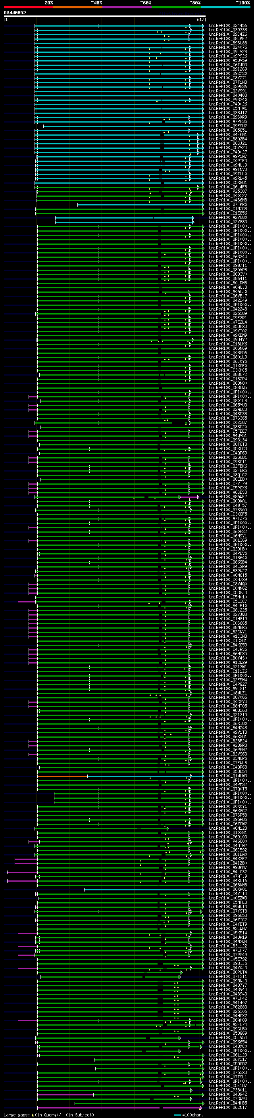Click the purple ~60% identity legend segment
The height and width of the screenshot is (1118, 254).
[127, 7]
